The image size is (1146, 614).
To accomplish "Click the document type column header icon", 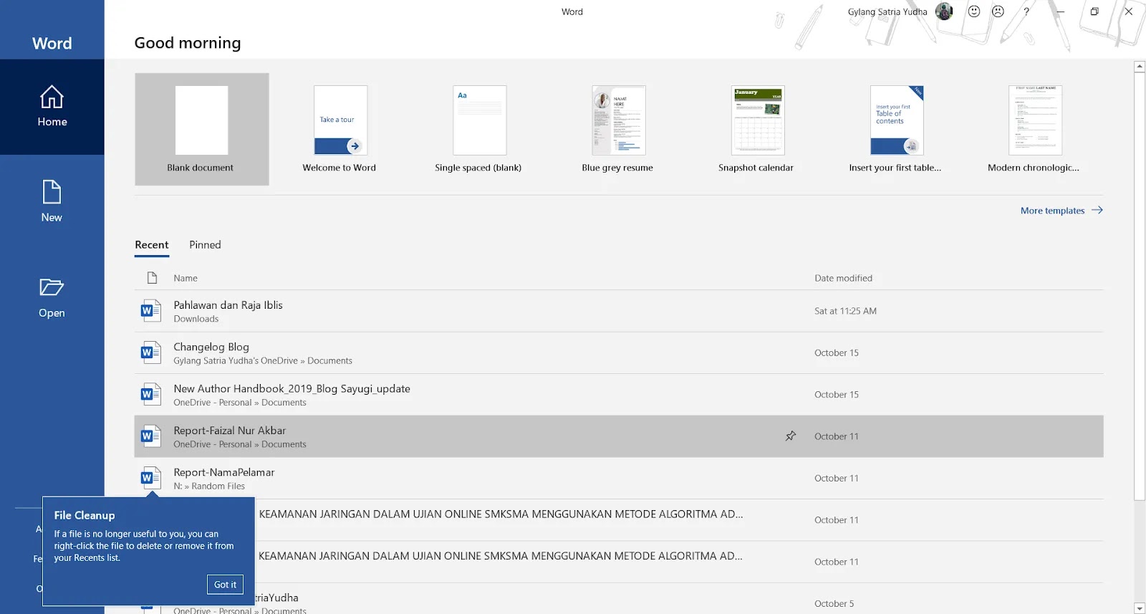I will pyautogui.click(x=152, y=277).
